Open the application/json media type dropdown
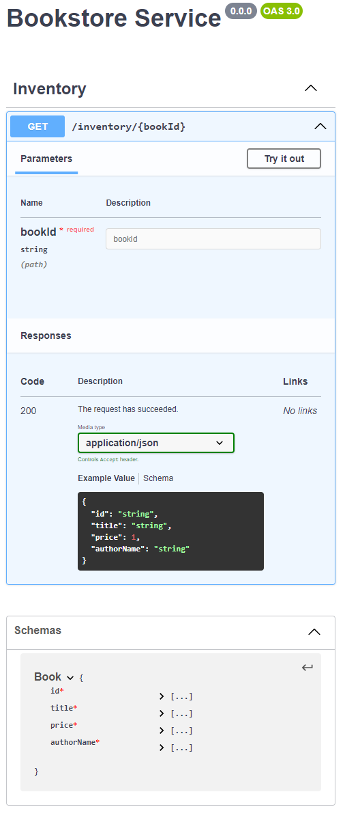The height and width of the screenshot is (820, 345). [156, 443]
